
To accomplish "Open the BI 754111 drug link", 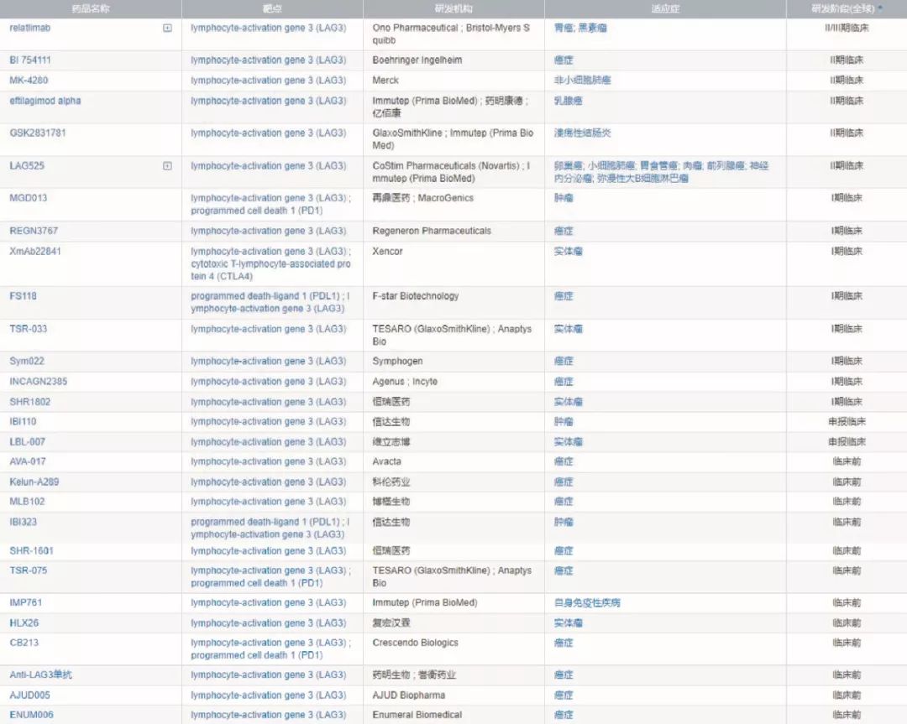I will coord(30,60).
